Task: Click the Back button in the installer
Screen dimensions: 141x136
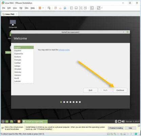Action: pyautogui.click(x=105, y=90)
